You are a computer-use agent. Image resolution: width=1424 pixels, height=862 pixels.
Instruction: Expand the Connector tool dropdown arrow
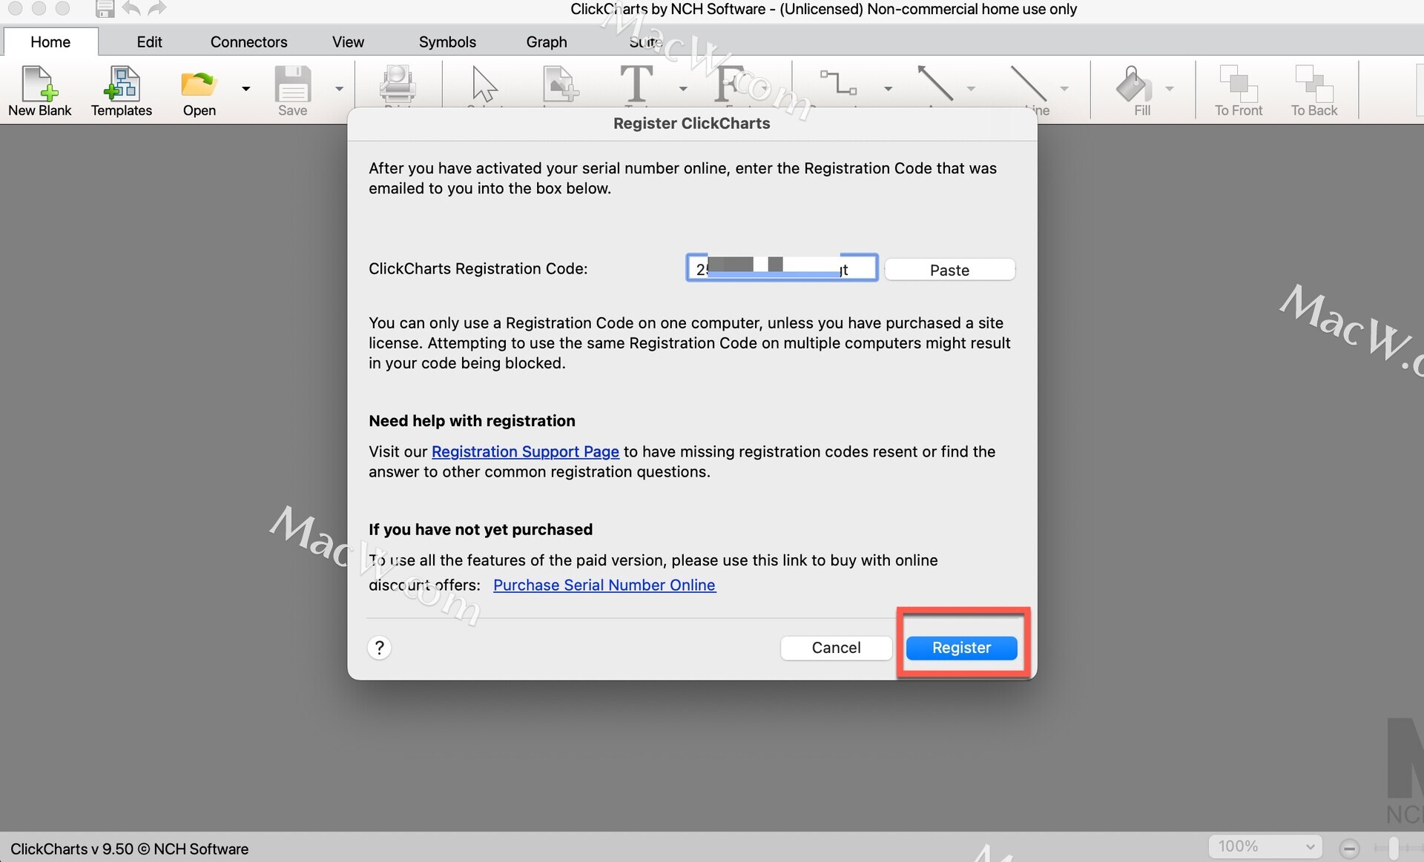(888, 89)
